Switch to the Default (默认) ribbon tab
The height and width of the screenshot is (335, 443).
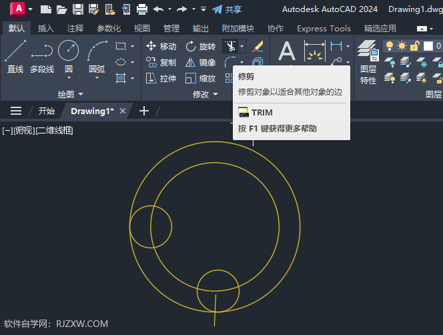(17, 28)
